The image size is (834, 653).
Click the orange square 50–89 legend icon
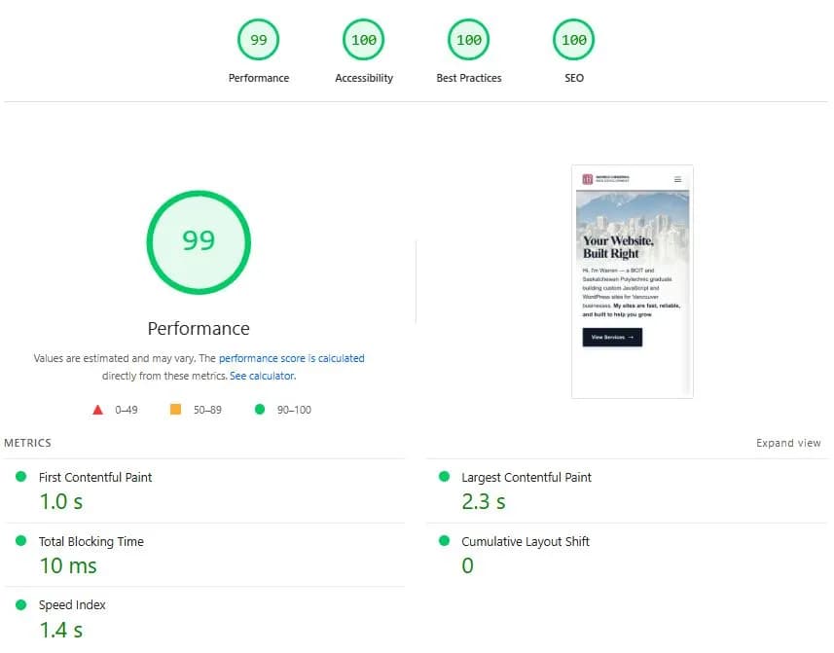pos(175,409)
